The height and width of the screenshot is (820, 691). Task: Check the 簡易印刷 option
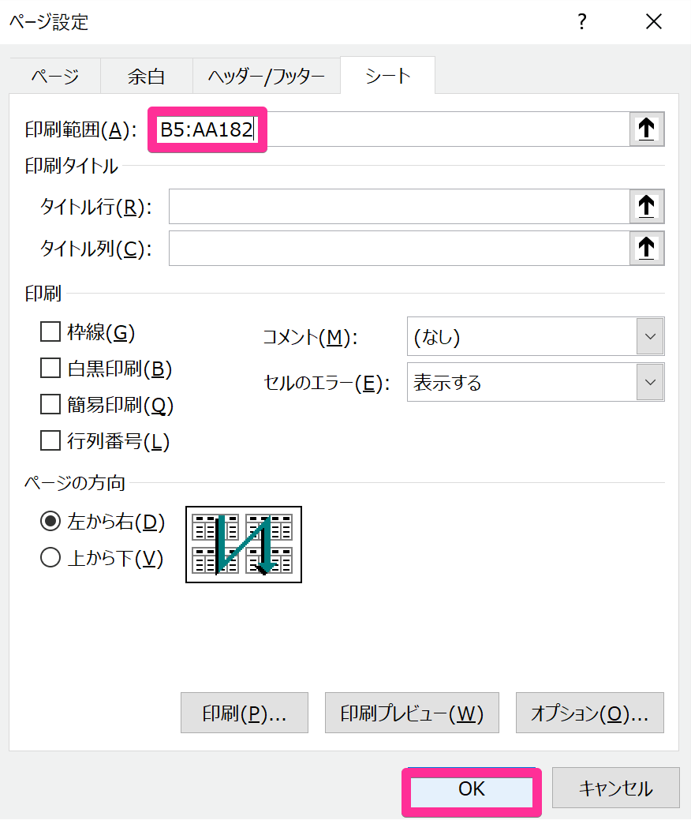[50, 404]
